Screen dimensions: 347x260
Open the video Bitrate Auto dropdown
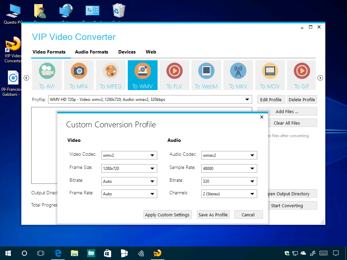point(129,181)
